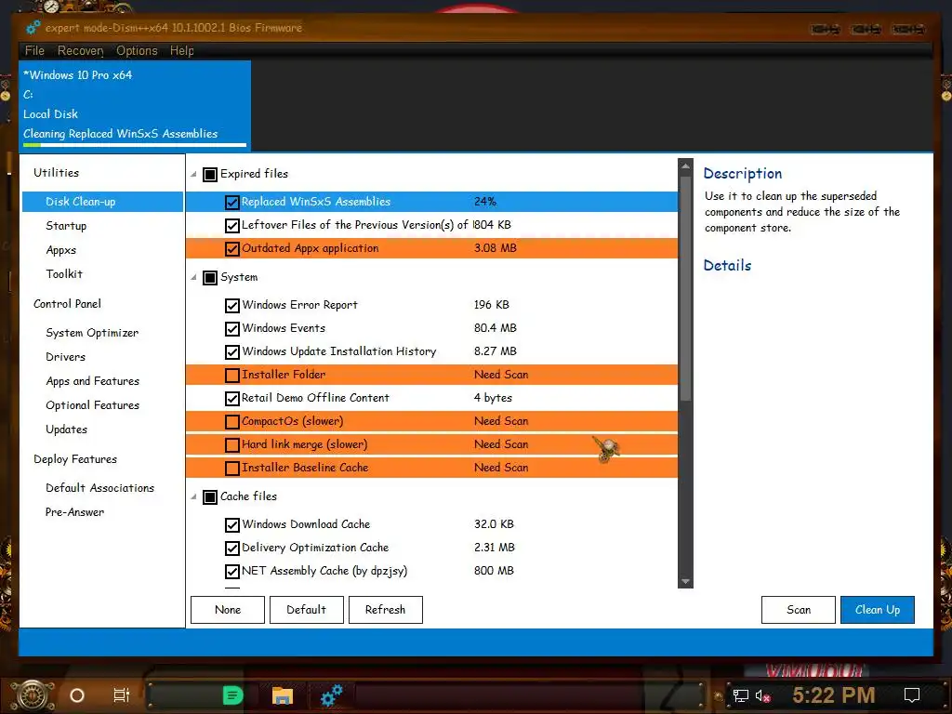Toggle the System group checkbox
The height and width of the screenshot is (714, 952).
[x=210, y=278]
